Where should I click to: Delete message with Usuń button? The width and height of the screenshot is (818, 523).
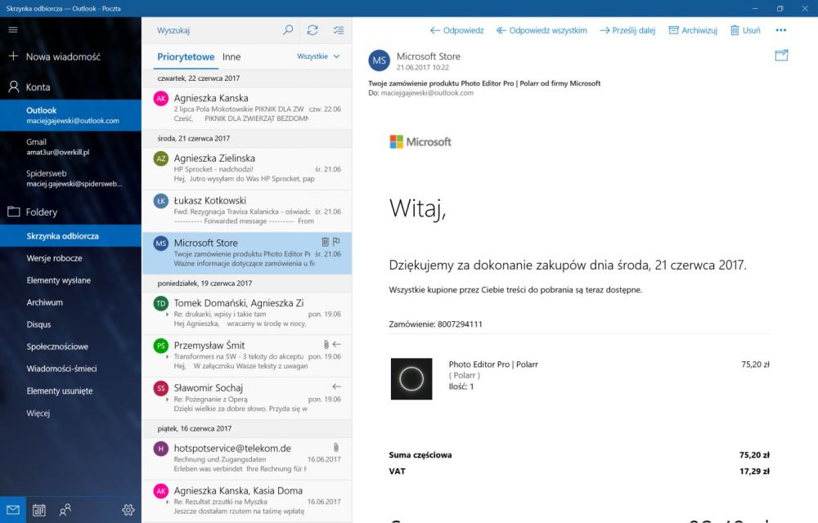tap(745, 30)
